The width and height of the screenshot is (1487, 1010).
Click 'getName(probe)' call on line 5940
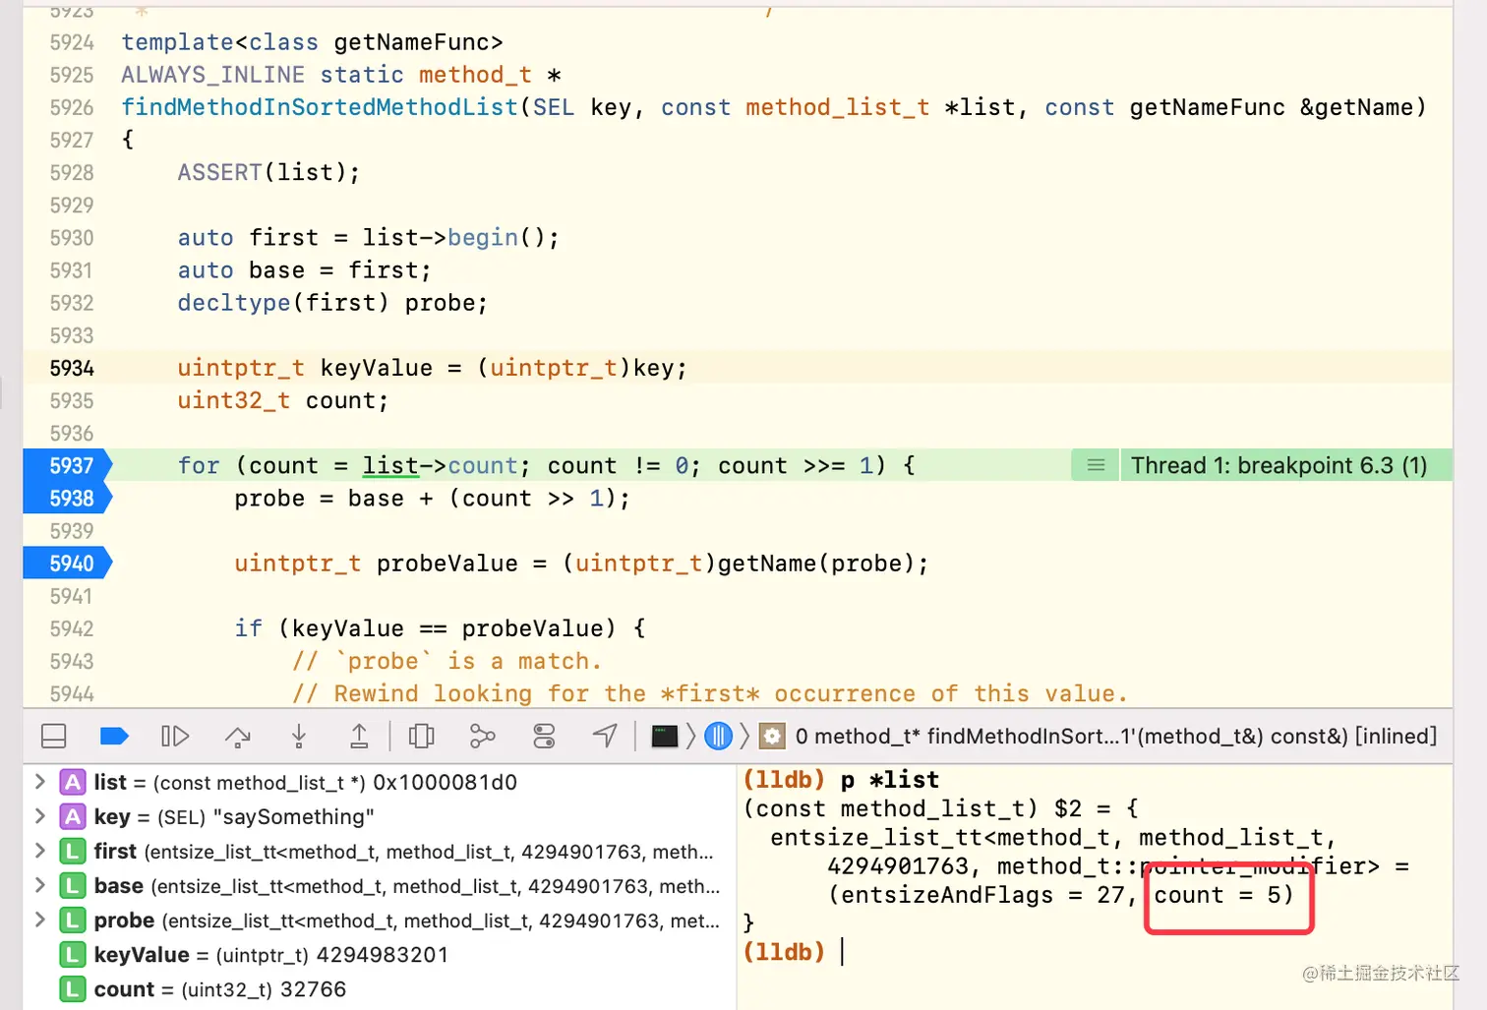coord(816,564)
